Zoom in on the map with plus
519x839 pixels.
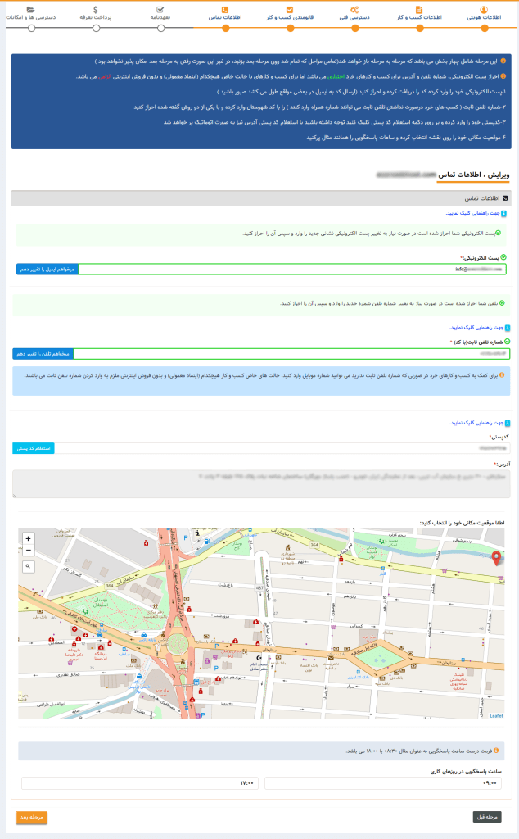(29, 538)
